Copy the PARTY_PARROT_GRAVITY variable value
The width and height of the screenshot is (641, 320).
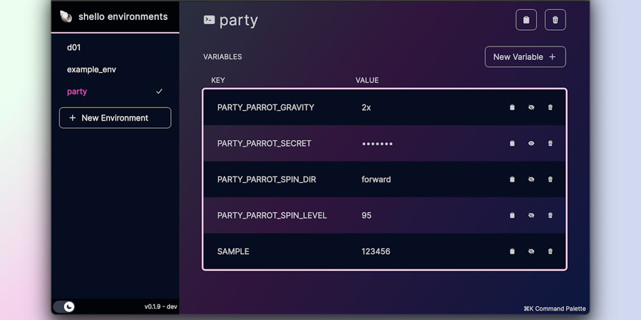[x=512, y=107]
